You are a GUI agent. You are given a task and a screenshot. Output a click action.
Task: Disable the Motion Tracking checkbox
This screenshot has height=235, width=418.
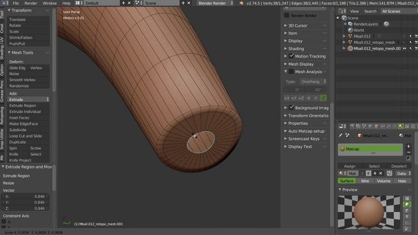[291, 56]
